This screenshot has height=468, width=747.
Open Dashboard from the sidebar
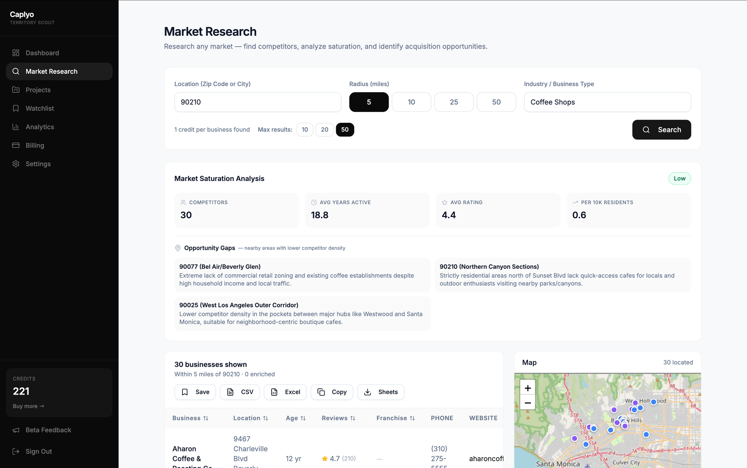[59, 53]
